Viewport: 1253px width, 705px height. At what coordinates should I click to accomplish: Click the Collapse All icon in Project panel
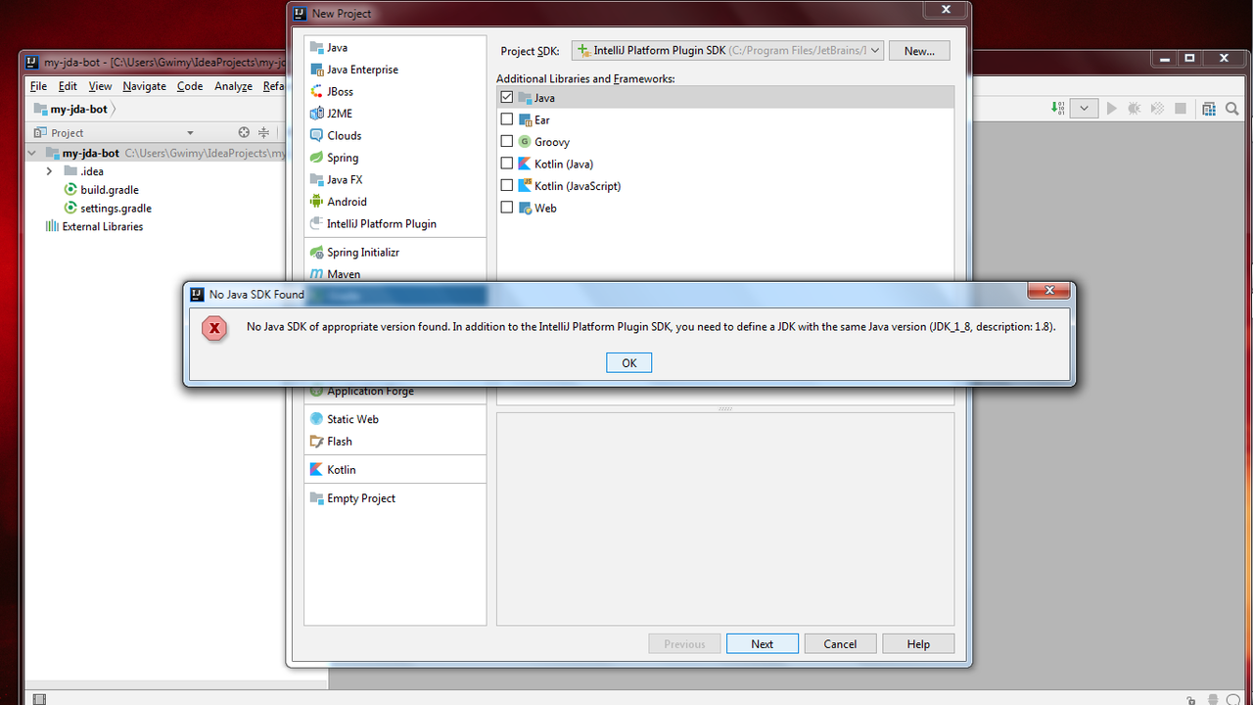coord(263,132)
